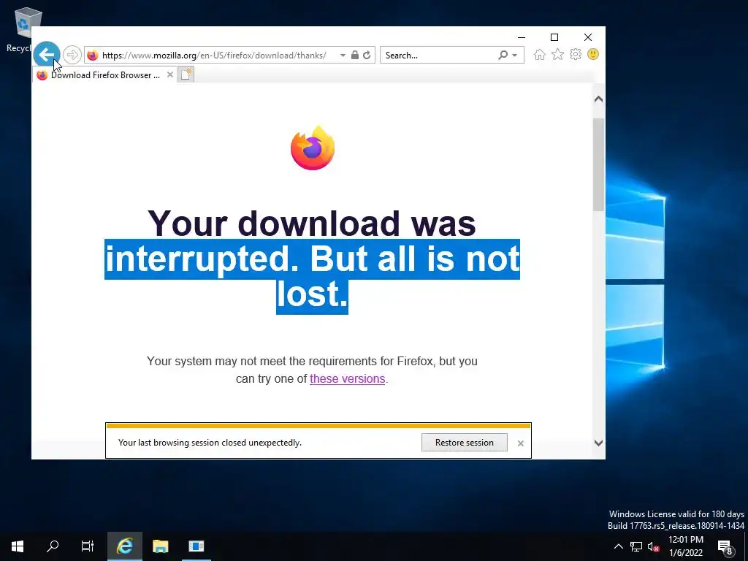Open Favorites star icon
Viewport: 748px width, 561px height.
coord(557,54)
